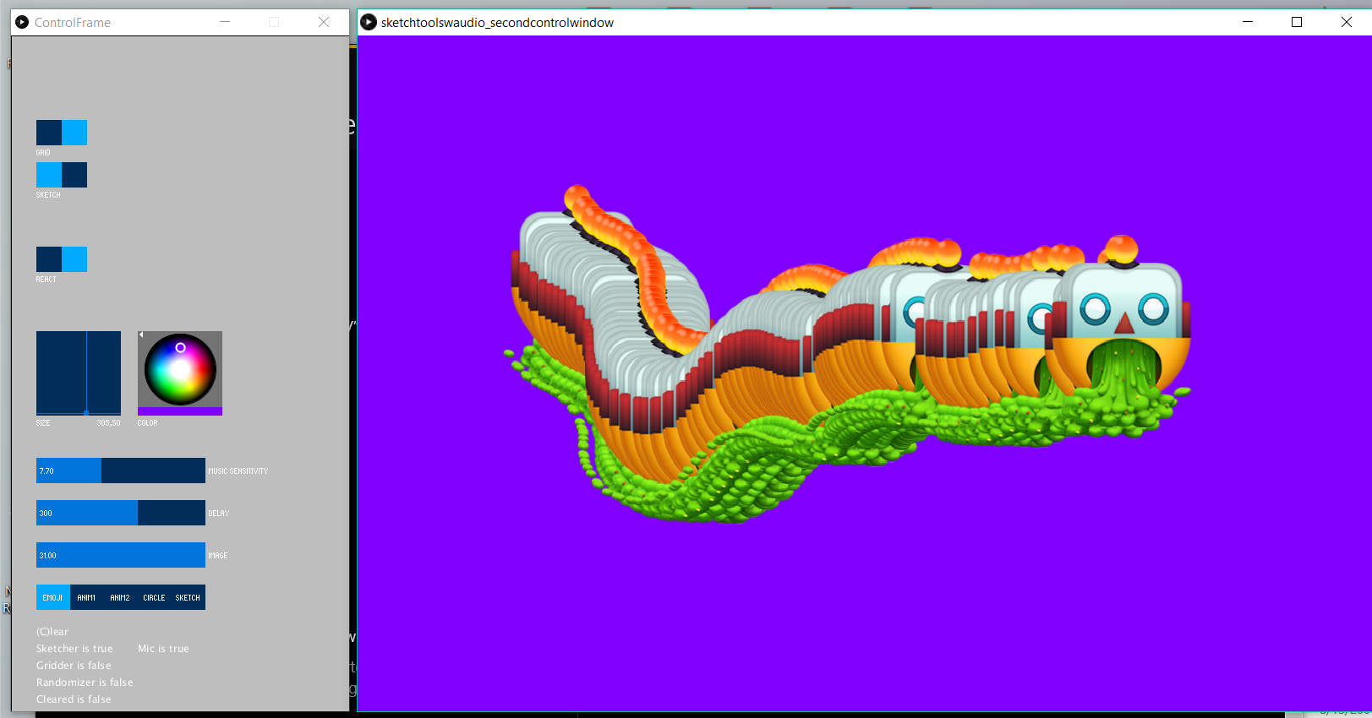Select the ANIM1 mode option
Screen dimensions: 1372x718
[87, 597]
